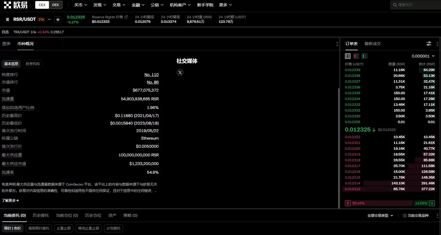This screenshot has width=441, height=235.
Task: Add RSR/USDT to favorites with star icon
Action: coord(58,19)
